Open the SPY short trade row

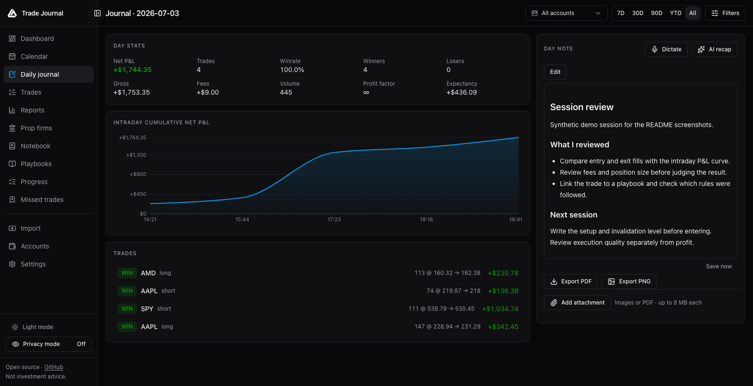(x=318, y=309)
